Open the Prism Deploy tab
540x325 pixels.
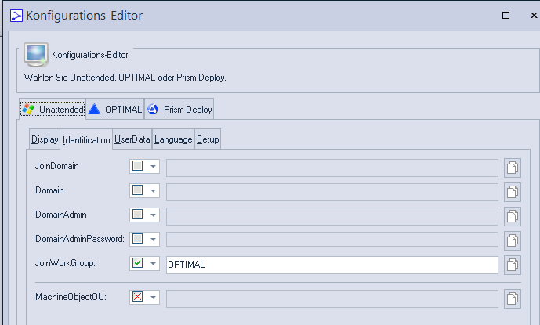(179, 110)
